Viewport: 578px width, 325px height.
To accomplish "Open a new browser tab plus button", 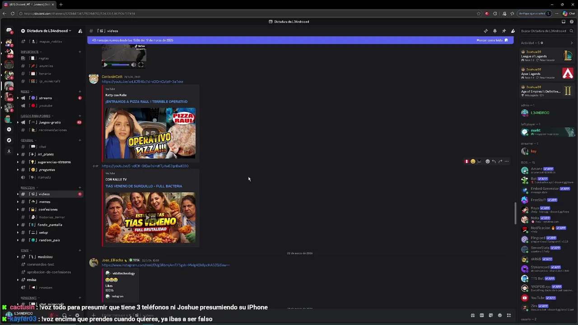I will point(61,5).
